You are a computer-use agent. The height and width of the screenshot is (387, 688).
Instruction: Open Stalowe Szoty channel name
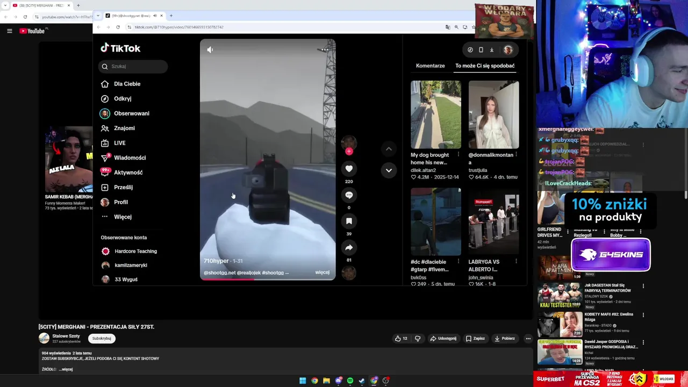coord(66,336)
